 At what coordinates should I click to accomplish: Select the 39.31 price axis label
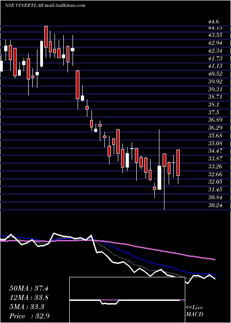[215, 90]
